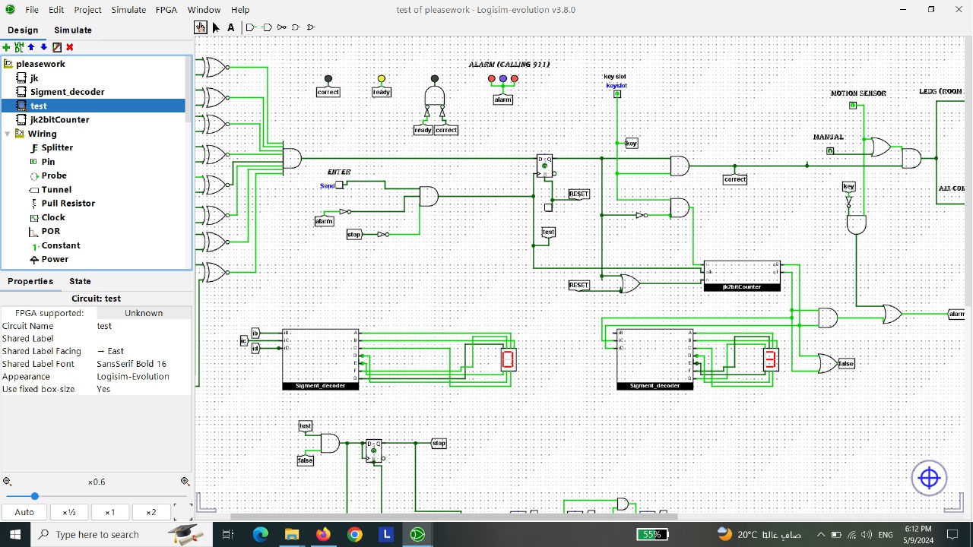Viewport: 973px width, 547px height.
Task: Switch to the State tab
Action: [x=80, y=281]
